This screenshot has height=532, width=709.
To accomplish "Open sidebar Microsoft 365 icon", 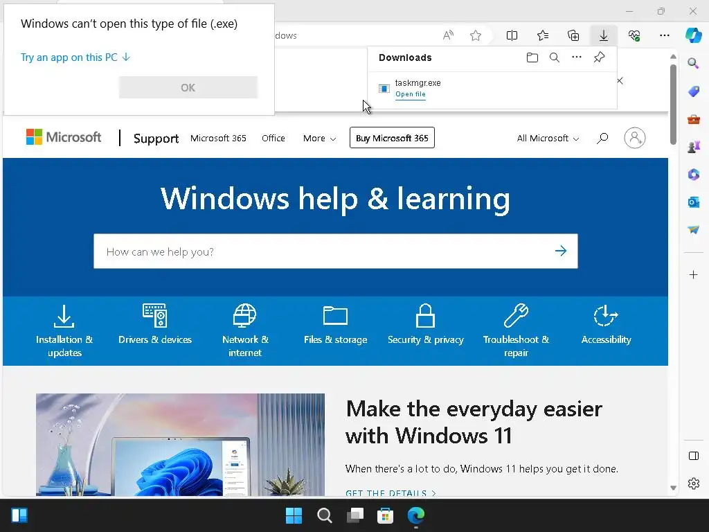I will click(x=693, y=174).
